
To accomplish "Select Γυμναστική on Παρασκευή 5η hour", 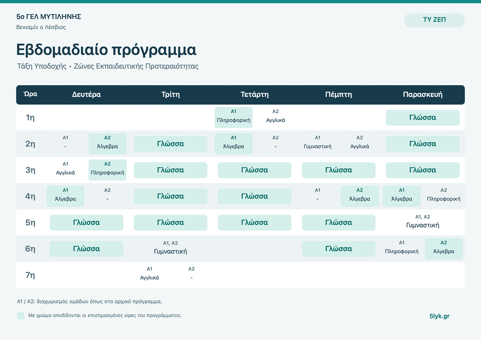I will (x=423, y=221).
